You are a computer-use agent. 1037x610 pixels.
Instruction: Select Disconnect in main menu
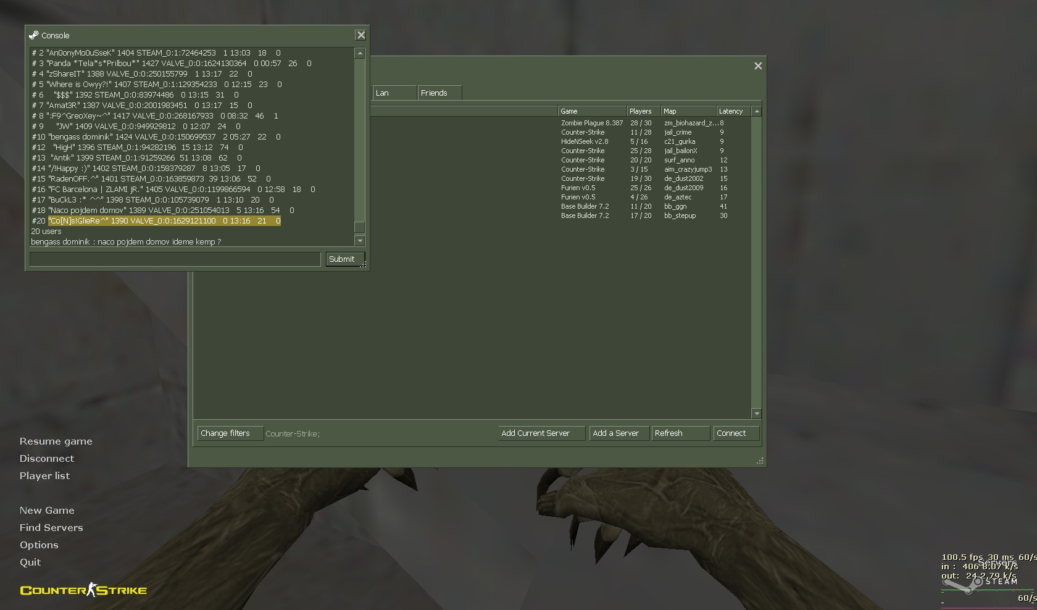[46, 459]
